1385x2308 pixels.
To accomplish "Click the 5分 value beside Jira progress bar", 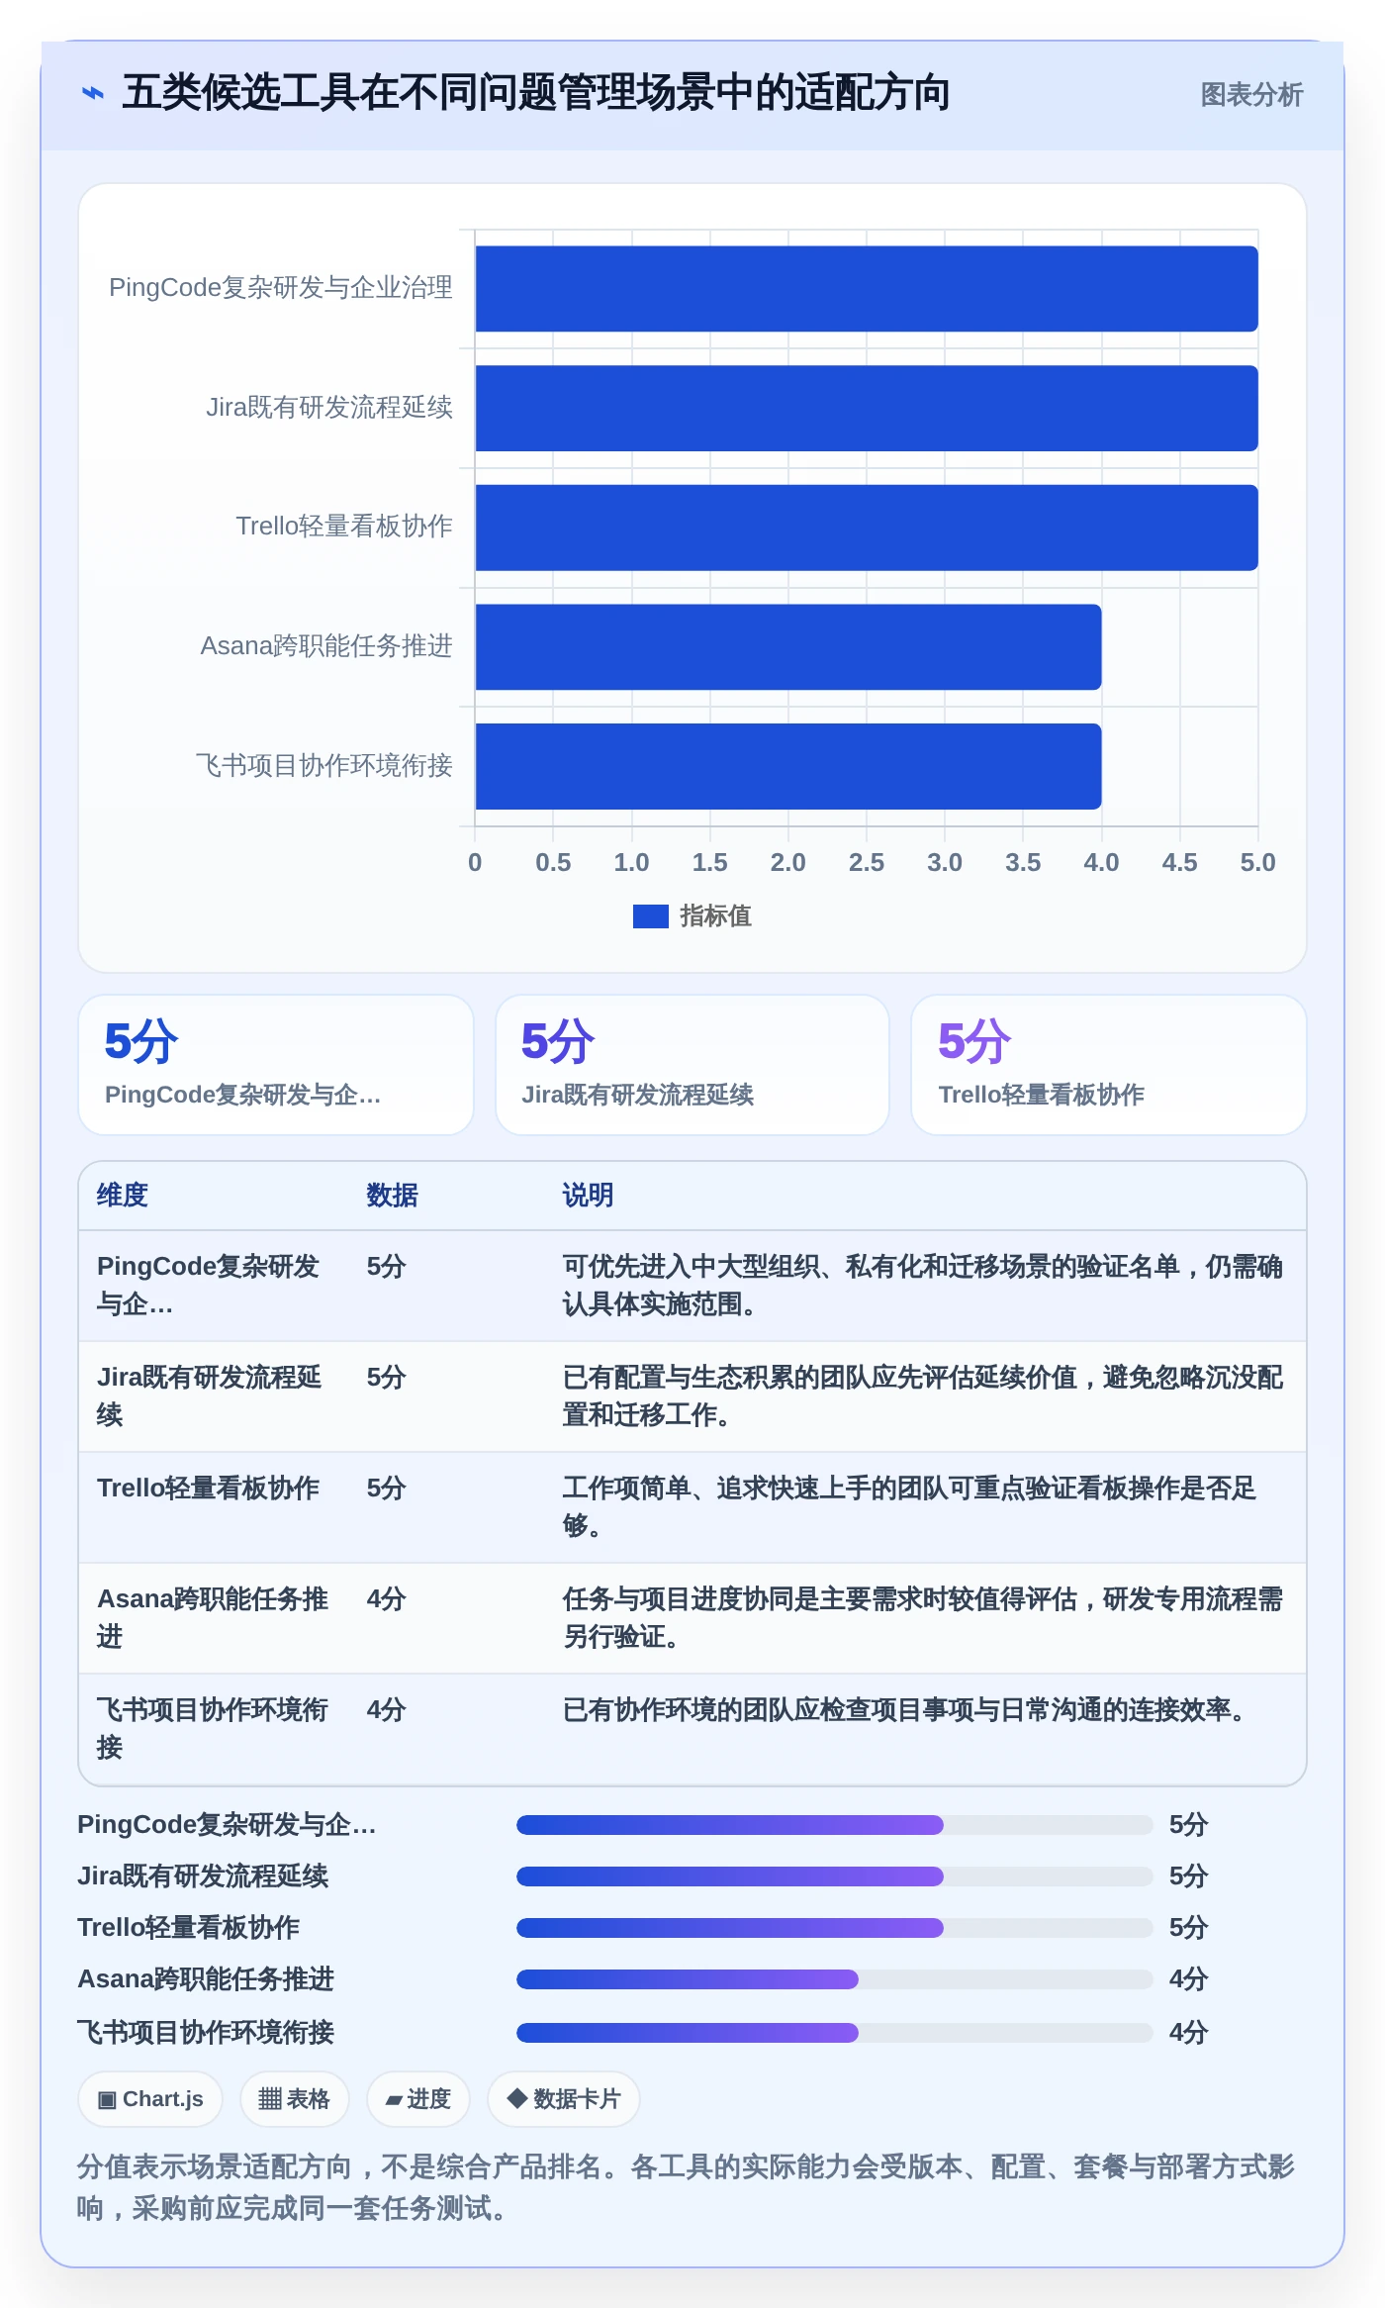I will pyautogui.click(x=1188, y=1876).
